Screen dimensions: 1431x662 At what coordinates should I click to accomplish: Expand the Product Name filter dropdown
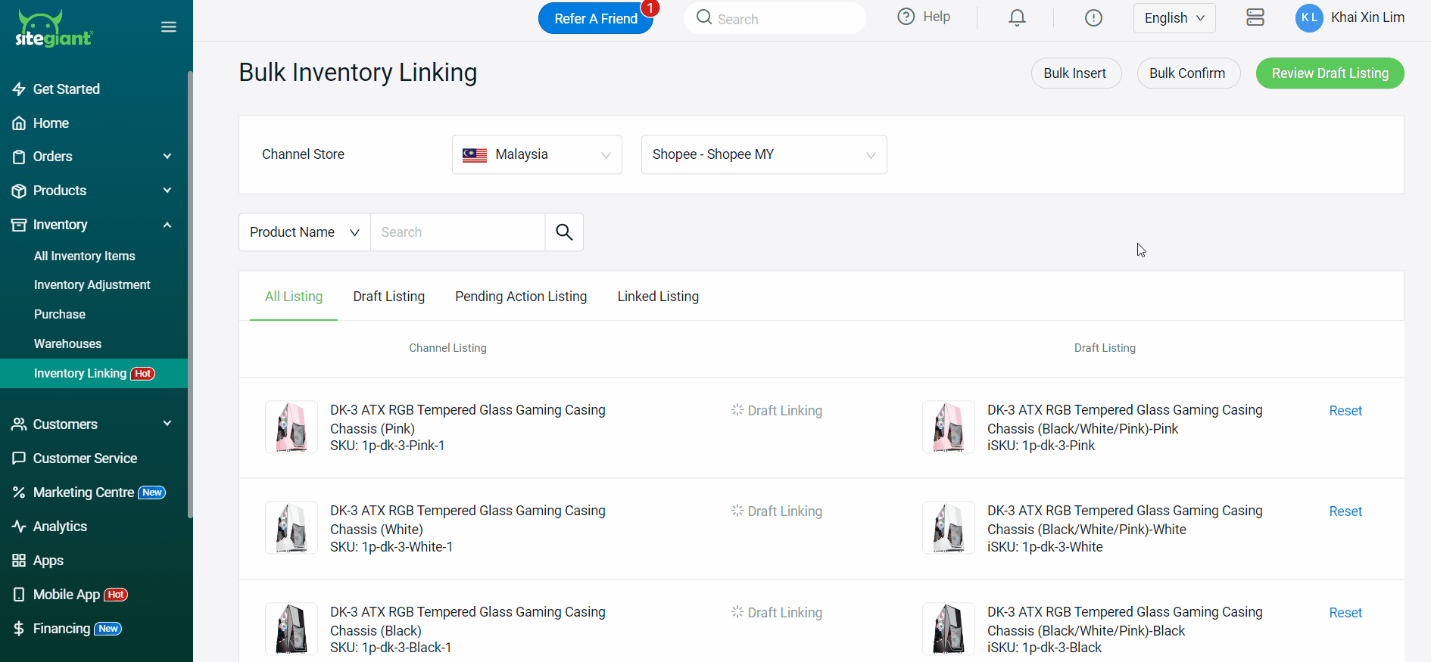click(304, 232)
